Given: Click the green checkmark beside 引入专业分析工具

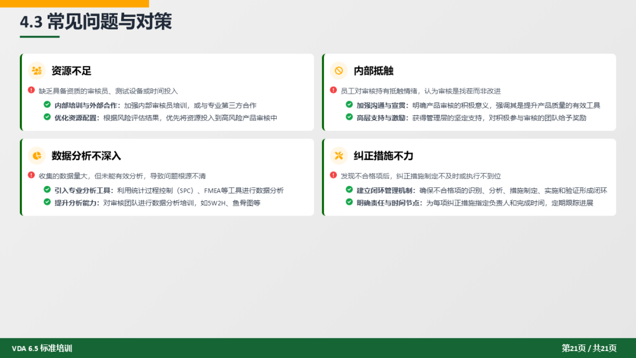Looking at the screenshot, I should [47, 189].
